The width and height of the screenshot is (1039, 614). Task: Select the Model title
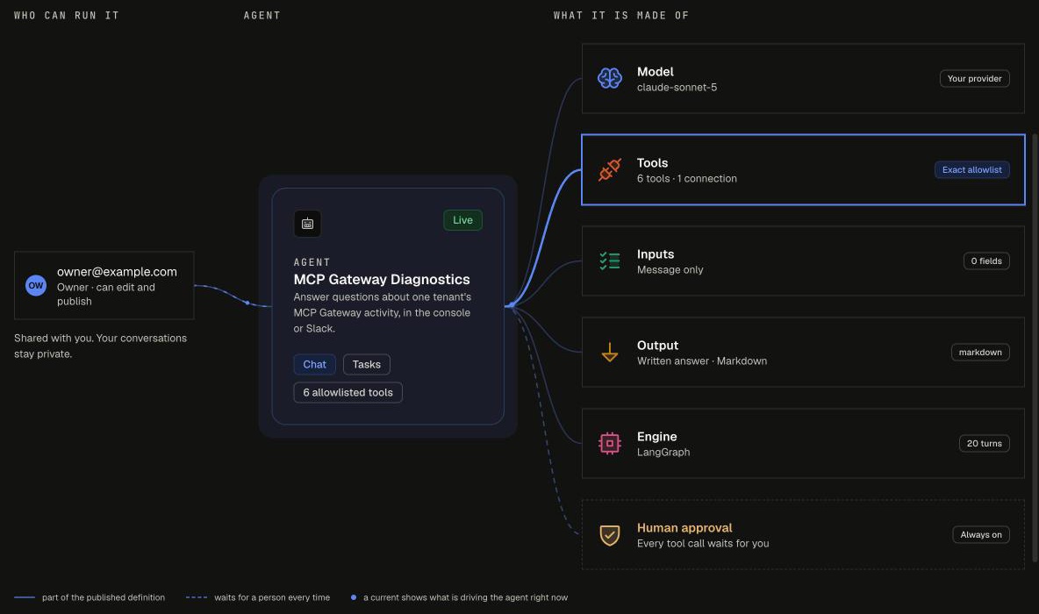pyautogui.click(x=655, y=72)
